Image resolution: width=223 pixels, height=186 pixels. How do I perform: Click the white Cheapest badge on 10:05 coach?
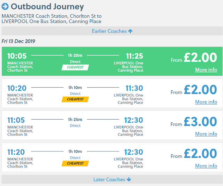click(75, 67)
